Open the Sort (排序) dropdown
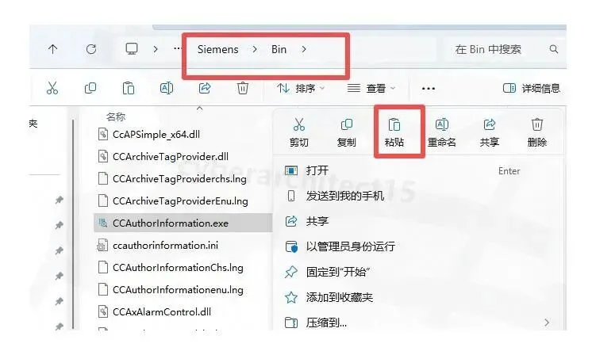This screenshot has height=355, width=596. 301,89
